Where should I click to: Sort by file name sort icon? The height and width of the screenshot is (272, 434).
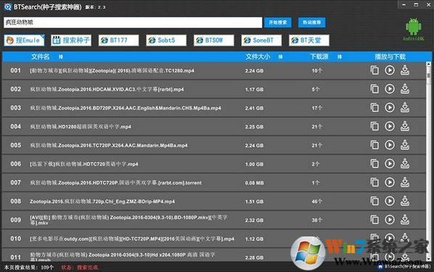pyautogui.click(x=61, y=57)
